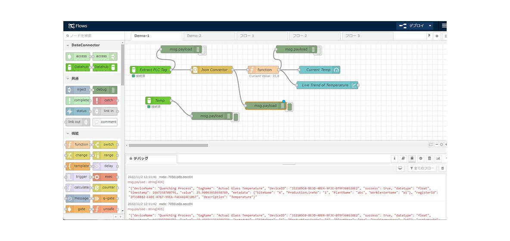The width and height of the screenshot is (510, 241).
Task: Open the configuration nodes gear icon
Action: pyautogui.click(x=421, y=158)
